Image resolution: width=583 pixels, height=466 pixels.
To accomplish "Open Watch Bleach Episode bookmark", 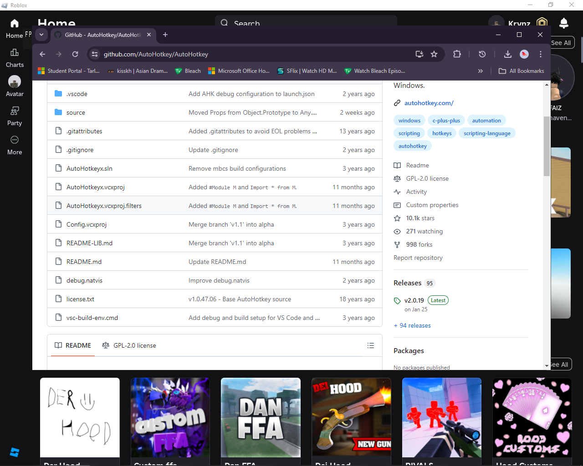I will pyautogui.click(x=375, y=71).
